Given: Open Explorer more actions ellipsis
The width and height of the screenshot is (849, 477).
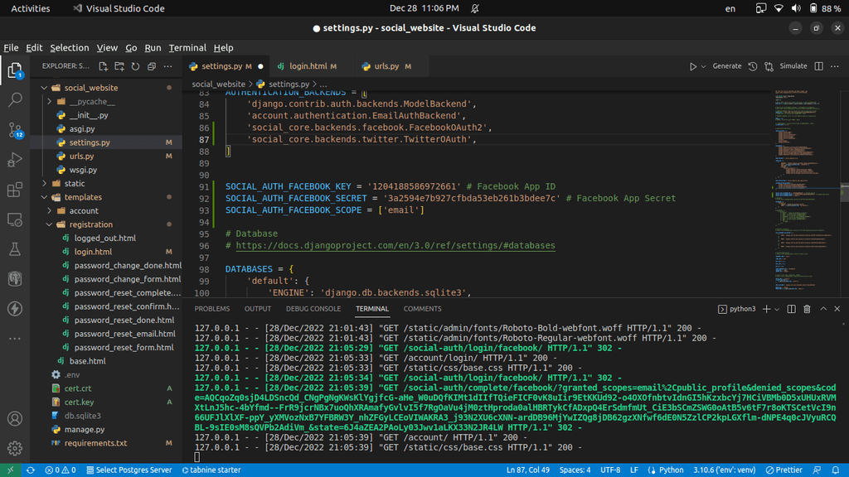Looking at the screenshot, I should click(167, 66).
